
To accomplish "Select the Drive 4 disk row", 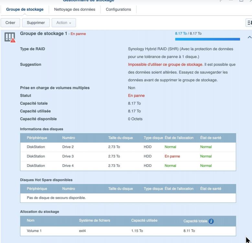I will tap(128, 166).
